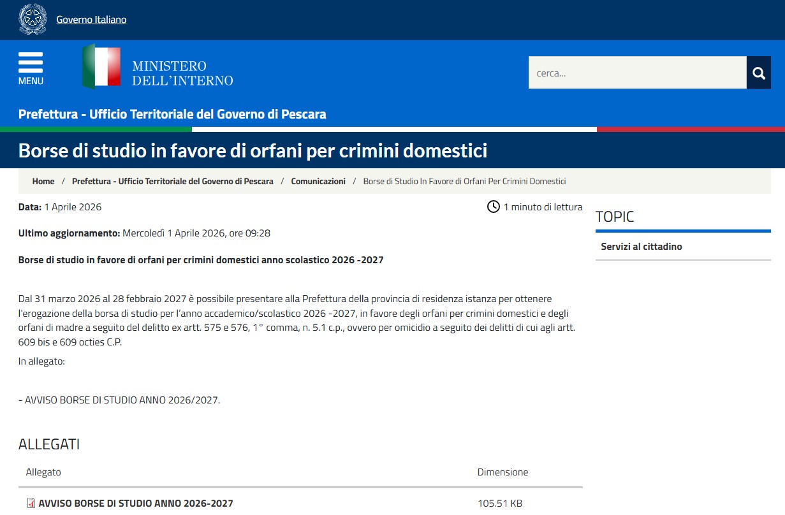Navigate to the Comunicazioni breadcrumb
This screenshot has height=515, width=785.
pos(318,182)
